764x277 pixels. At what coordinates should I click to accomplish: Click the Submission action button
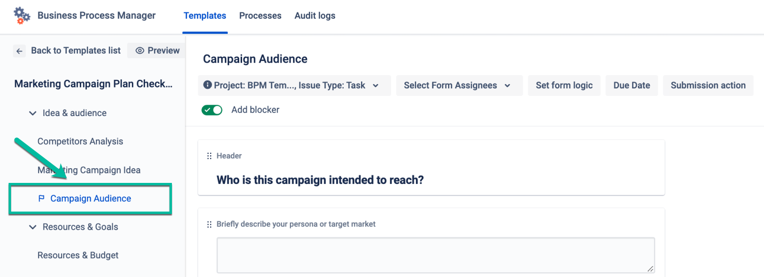[x=708, y=85]
